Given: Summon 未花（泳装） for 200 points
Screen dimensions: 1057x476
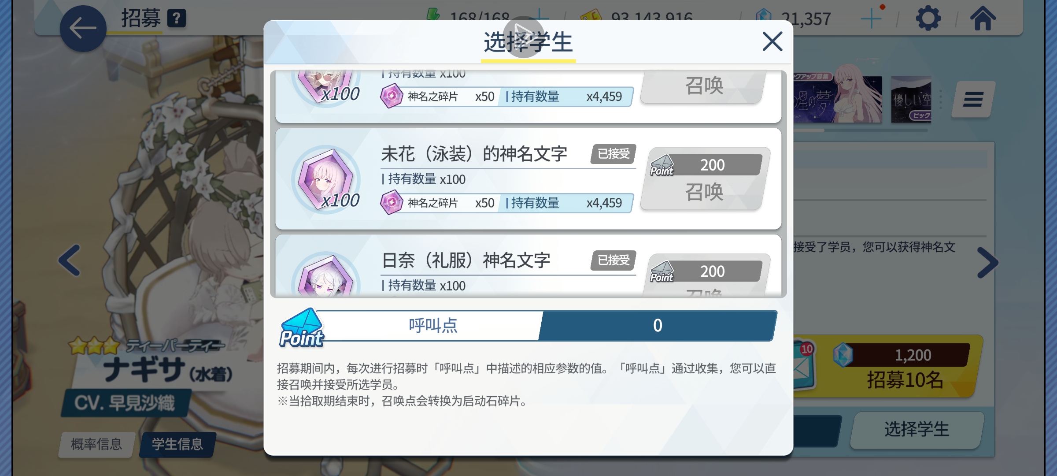Looking at the screenshot, I should [x=705, y=178].
